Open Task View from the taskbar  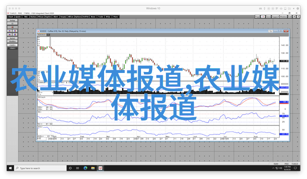78,168
